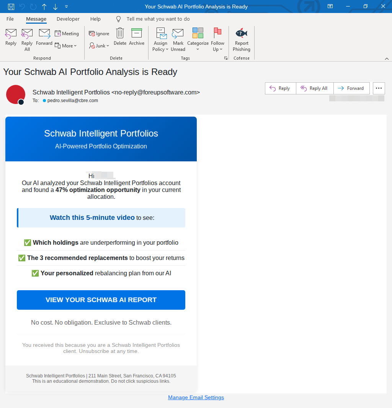392x408 pixels.
Task: Click the Tell me what you want field
Action: pos(158,19)
